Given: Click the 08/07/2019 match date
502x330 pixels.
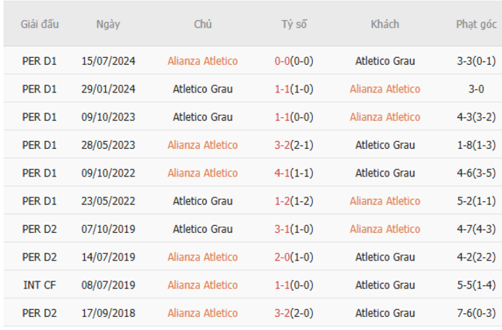Looking at the screenshot, I should [x=108, y=285].
